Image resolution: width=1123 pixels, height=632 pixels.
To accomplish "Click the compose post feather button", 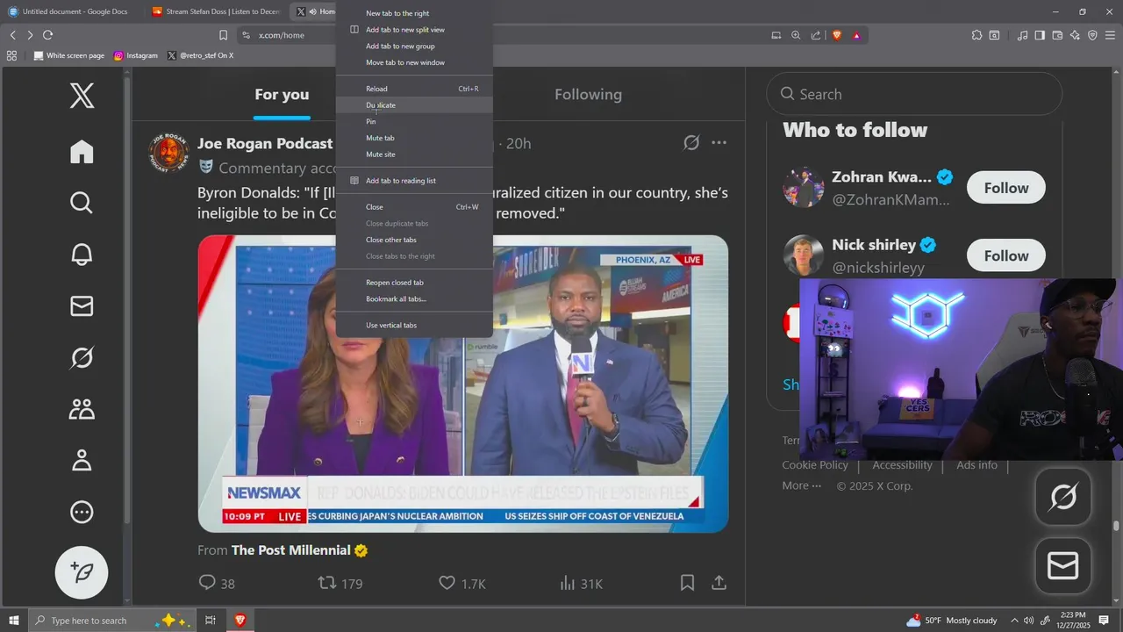I will click(x=82, y=572).
